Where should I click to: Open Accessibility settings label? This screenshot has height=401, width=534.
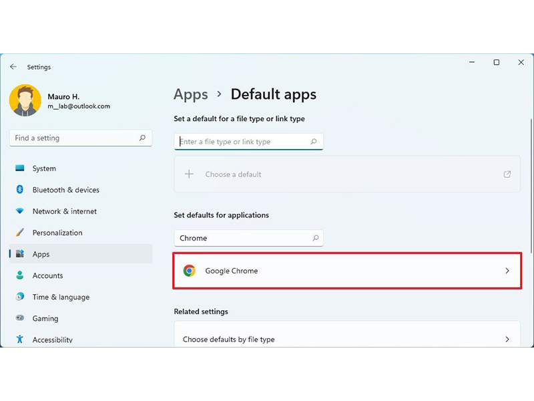pyautogui.click(x=53, y=340)
